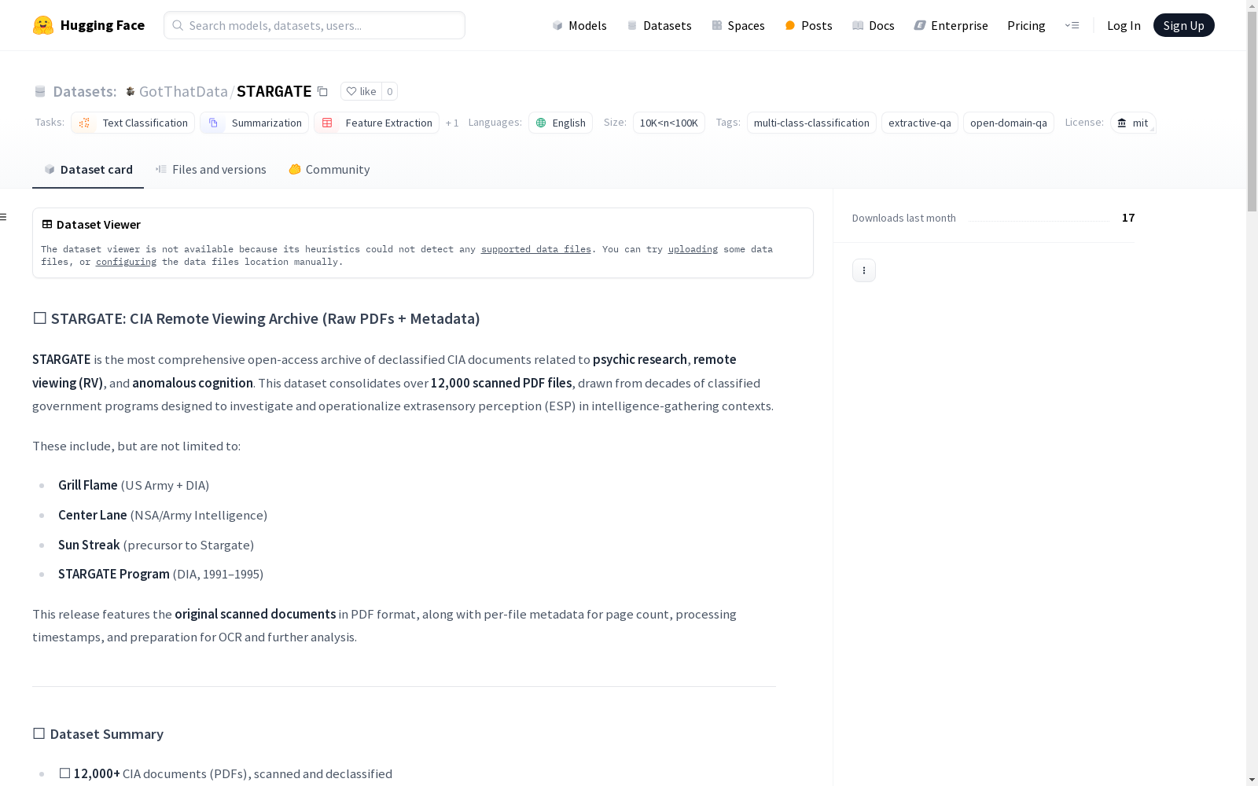Expand the +1 more tasks indicator
Image resolution: width=1258 pixels, height=786 pixels.
coord(452,123)
